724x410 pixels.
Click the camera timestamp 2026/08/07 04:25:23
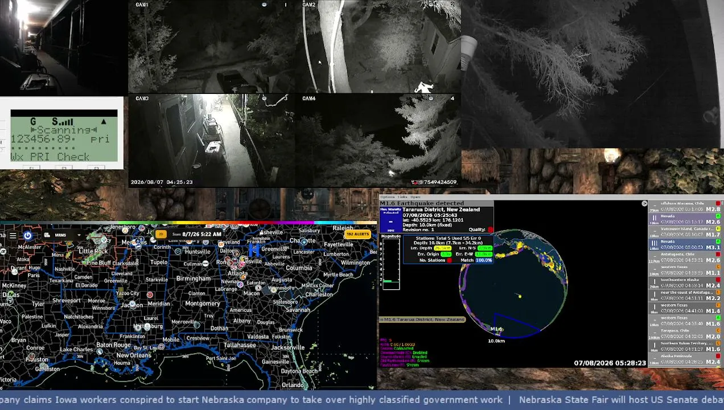162,182
